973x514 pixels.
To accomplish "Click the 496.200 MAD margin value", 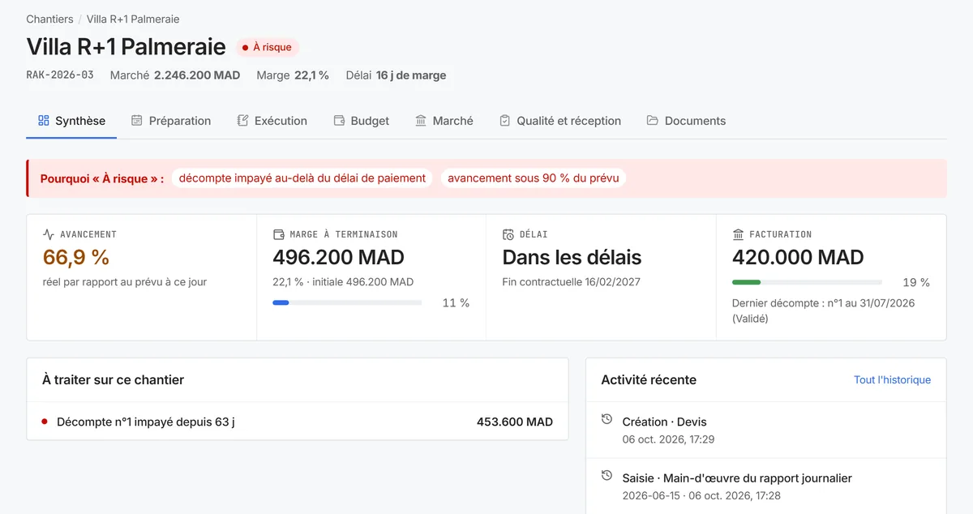I will (338, 258).
